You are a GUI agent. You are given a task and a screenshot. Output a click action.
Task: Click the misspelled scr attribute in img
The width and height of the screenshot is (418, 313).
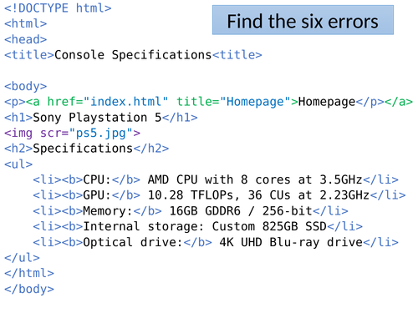tap(51, 133)
